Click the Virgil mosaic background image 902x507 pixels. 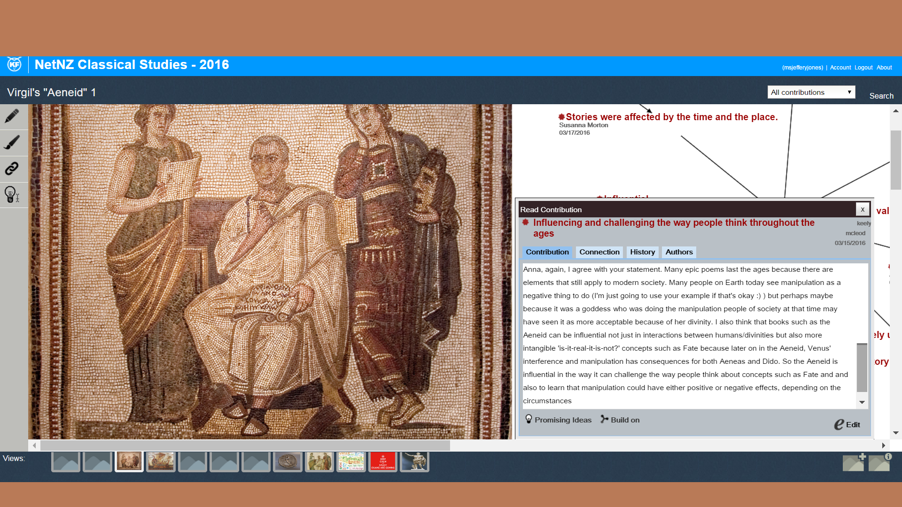[x=270, y=271]
